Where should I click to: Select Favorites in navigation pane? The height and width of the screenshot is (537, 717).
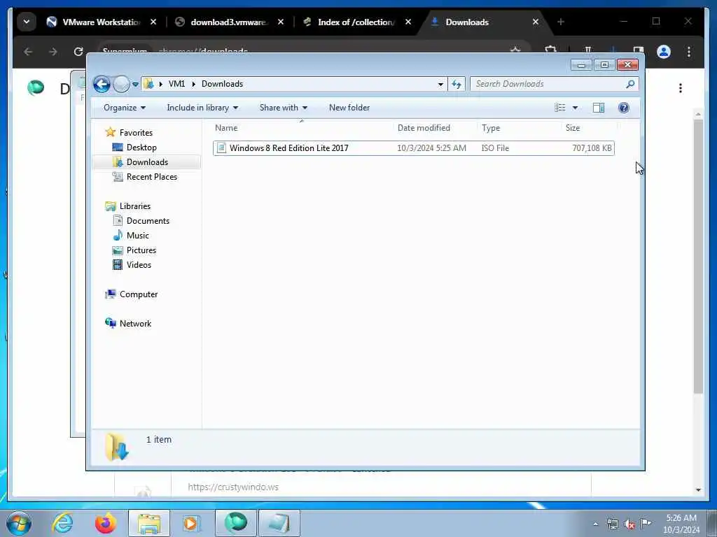136,132
